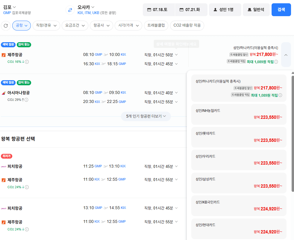Click 예약 많은 badge above 제주항공
Viewport: 294px width, 240px height.
(8, 45)
